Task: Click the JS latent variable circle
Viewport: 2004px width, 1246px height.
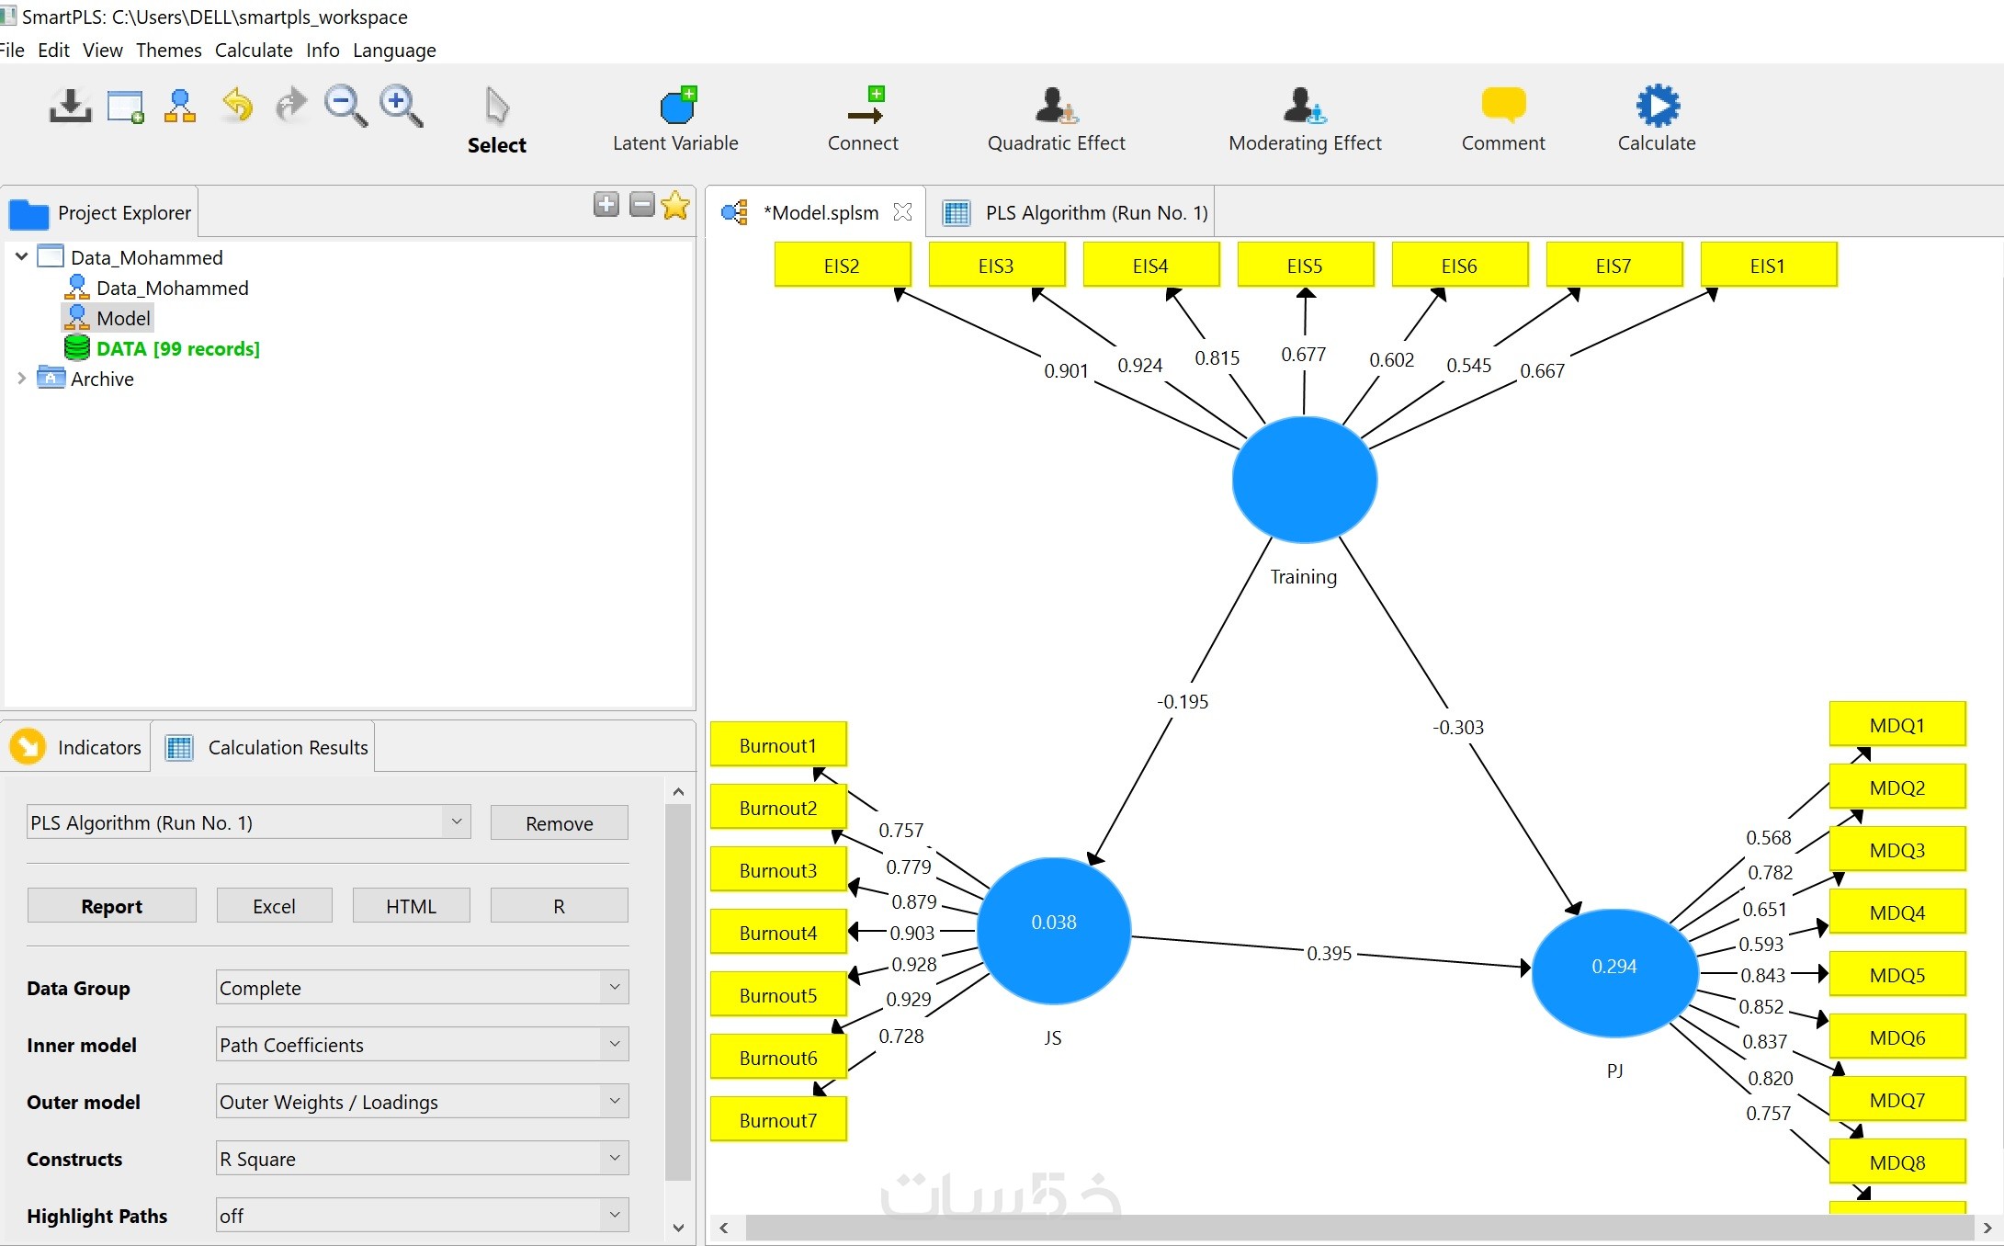Action: pyautogui.click(x=1053, y=930)
